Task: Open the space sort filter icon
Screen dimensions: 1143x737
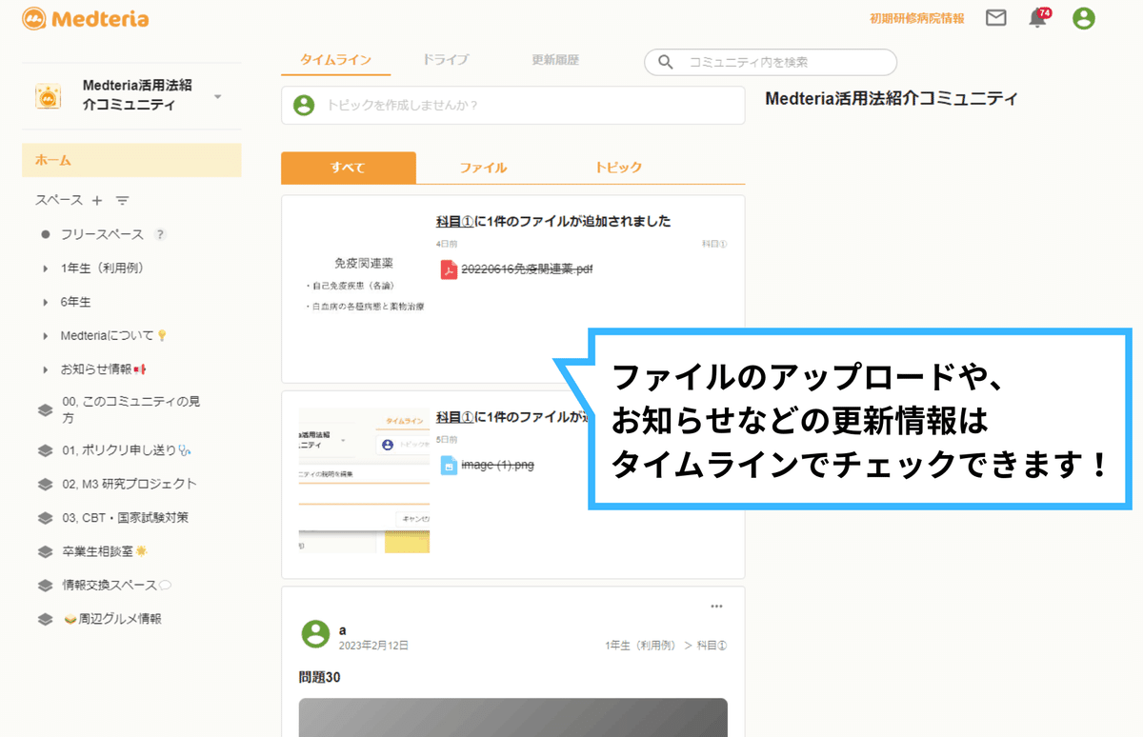Action: tap(122, 200)
